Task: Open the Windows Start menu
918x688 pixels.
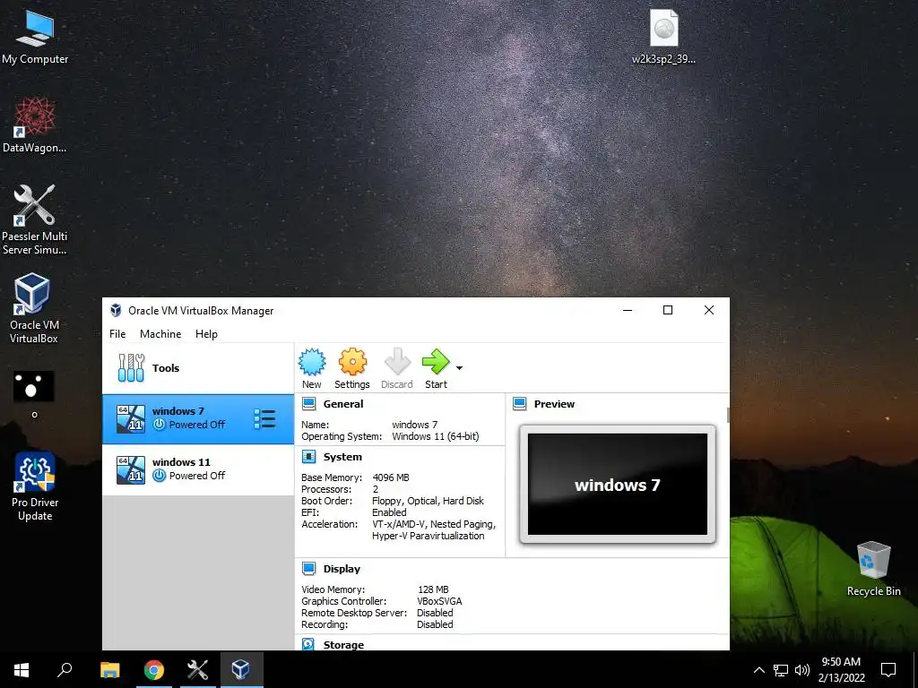Action: pos(22,670)
